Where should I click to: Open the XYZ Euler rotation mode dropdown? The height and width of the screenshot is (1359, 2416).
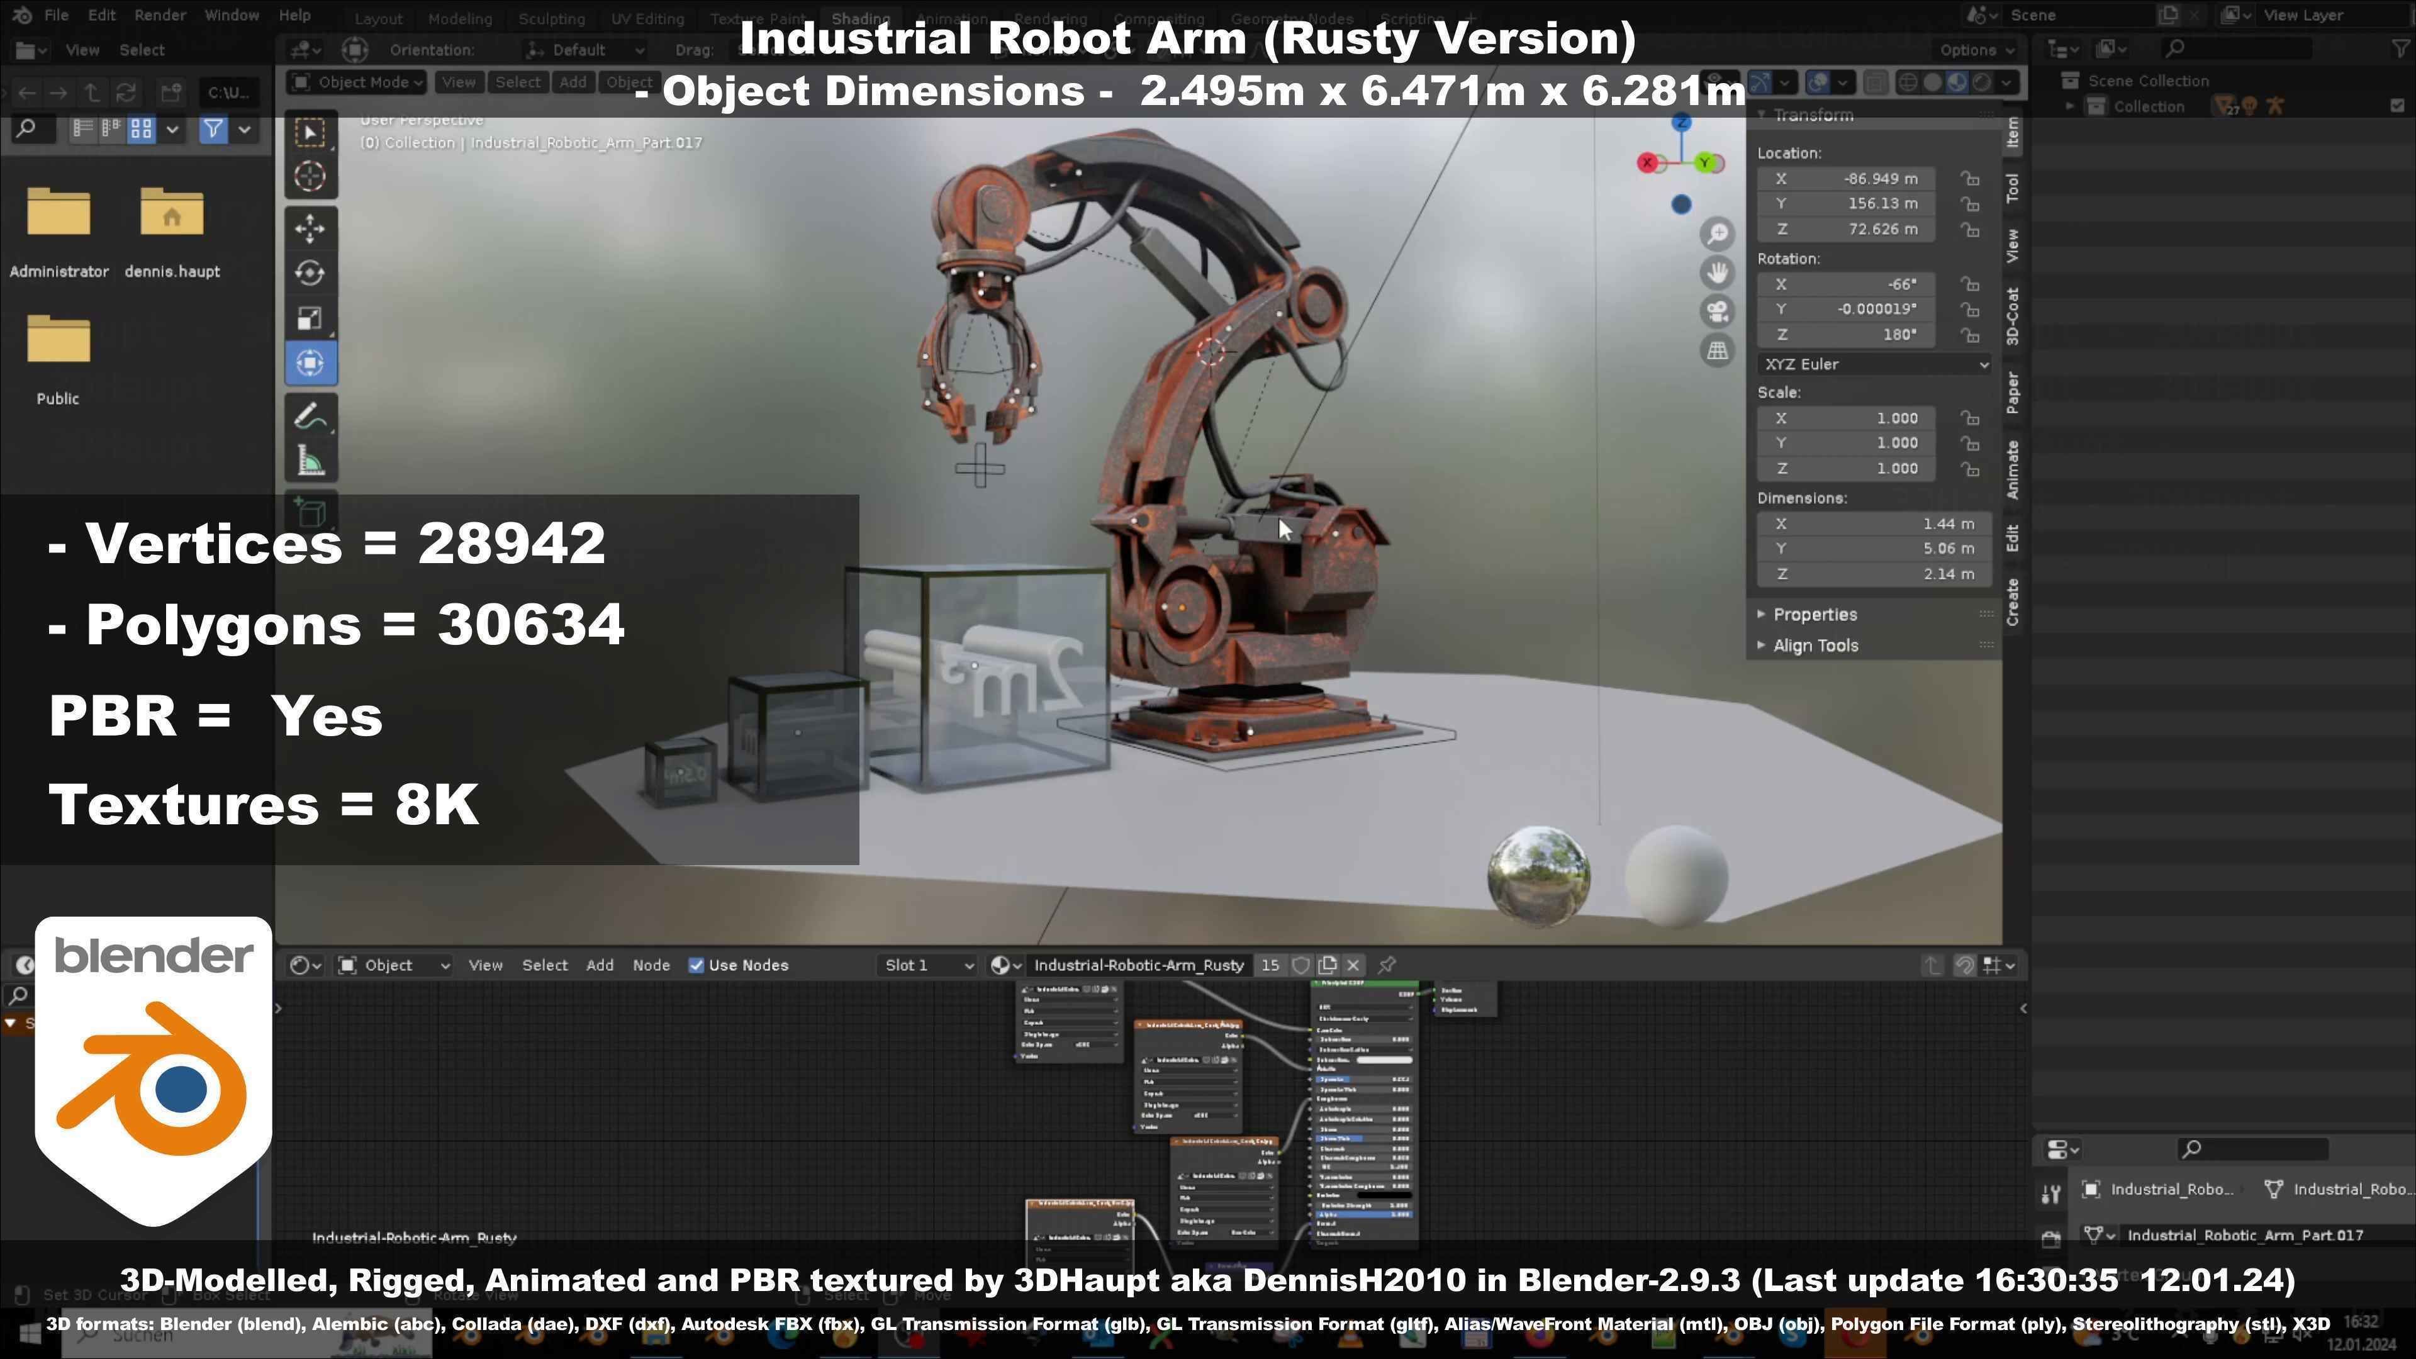1875,364
